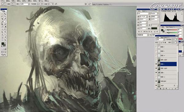Toggle lock position in Layers panel
Screen dimensions: 184x112
point(163,42)
